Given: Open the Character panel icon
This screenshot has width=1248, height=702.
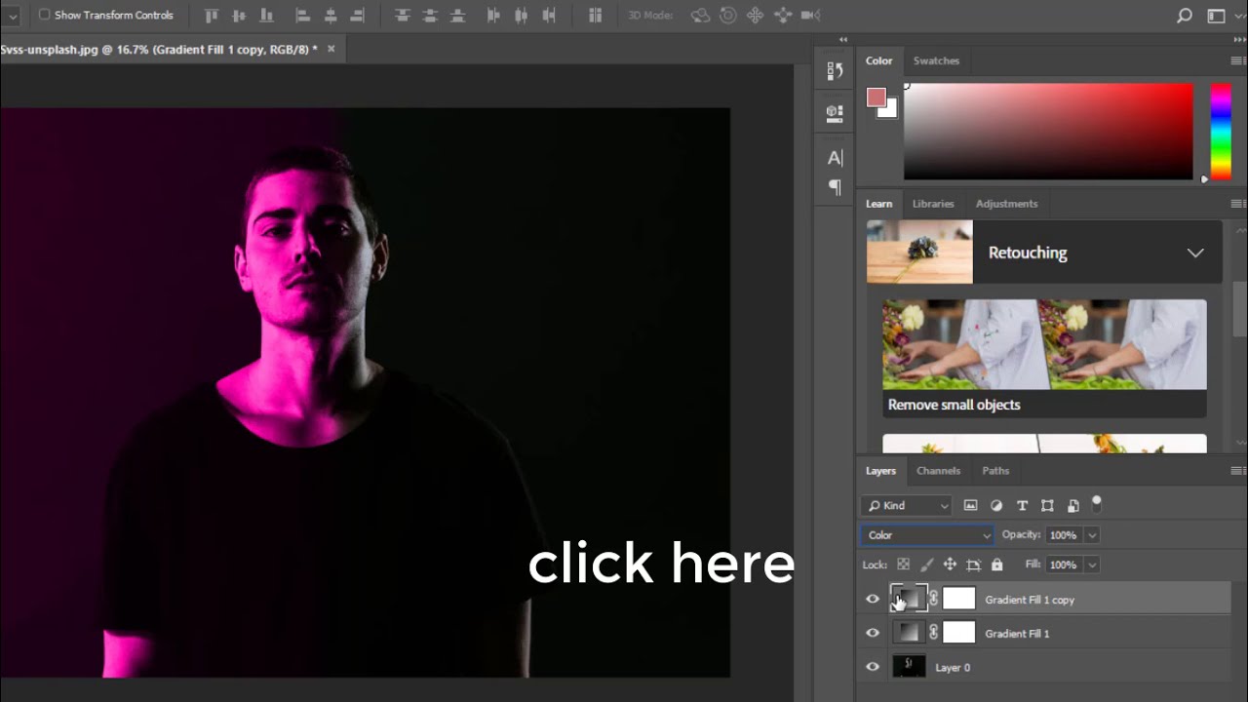Looking at the screenshot, I should tap(835, 158).
